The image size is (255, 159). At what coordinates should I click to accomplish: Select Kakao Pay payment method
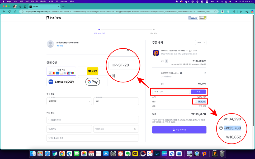click(93, 71)
